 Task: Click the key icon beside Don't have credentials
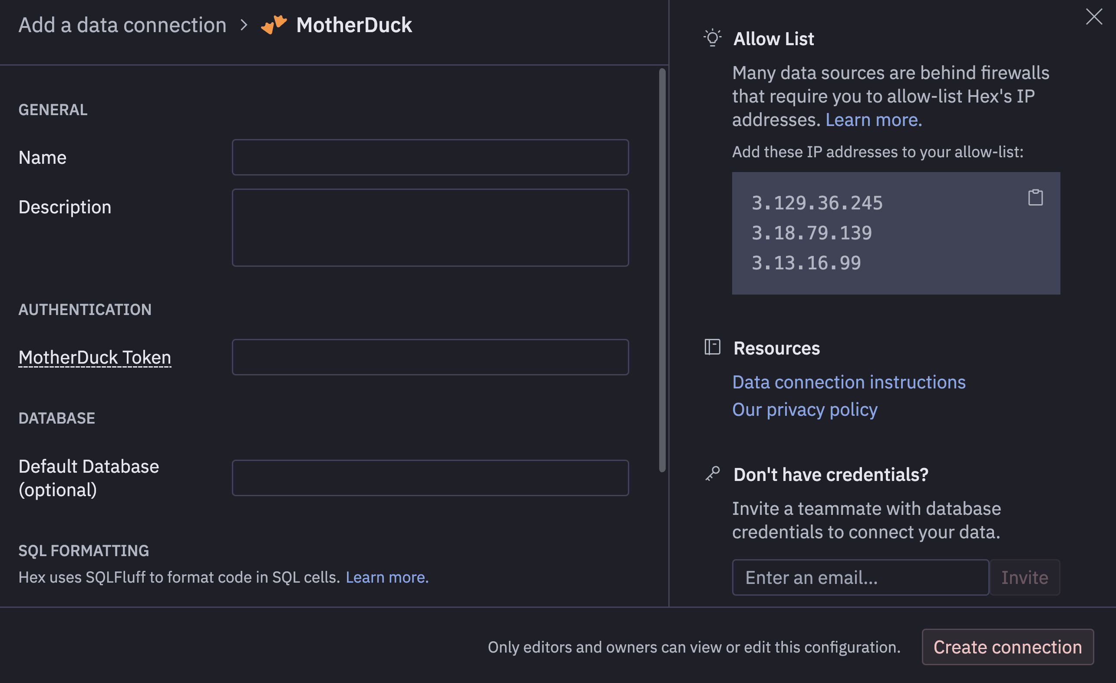click(x=713, y=474)
